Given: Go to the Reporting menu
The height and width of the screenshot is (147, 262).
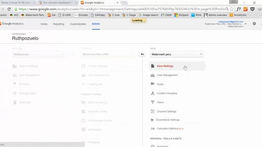Looking at the screenshot, I should 59,24.
